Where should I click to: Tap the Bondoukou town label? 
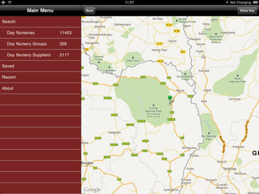point(189,148)
